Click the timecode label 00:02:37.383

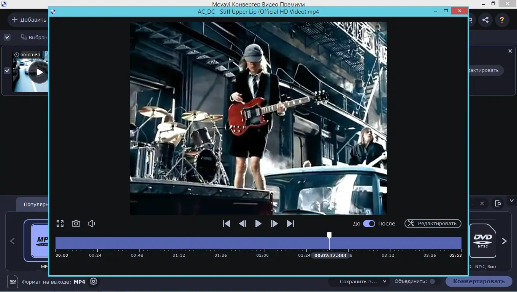(x=330, y=255)
